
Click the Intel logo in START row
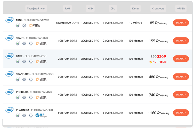pos(9,38)
